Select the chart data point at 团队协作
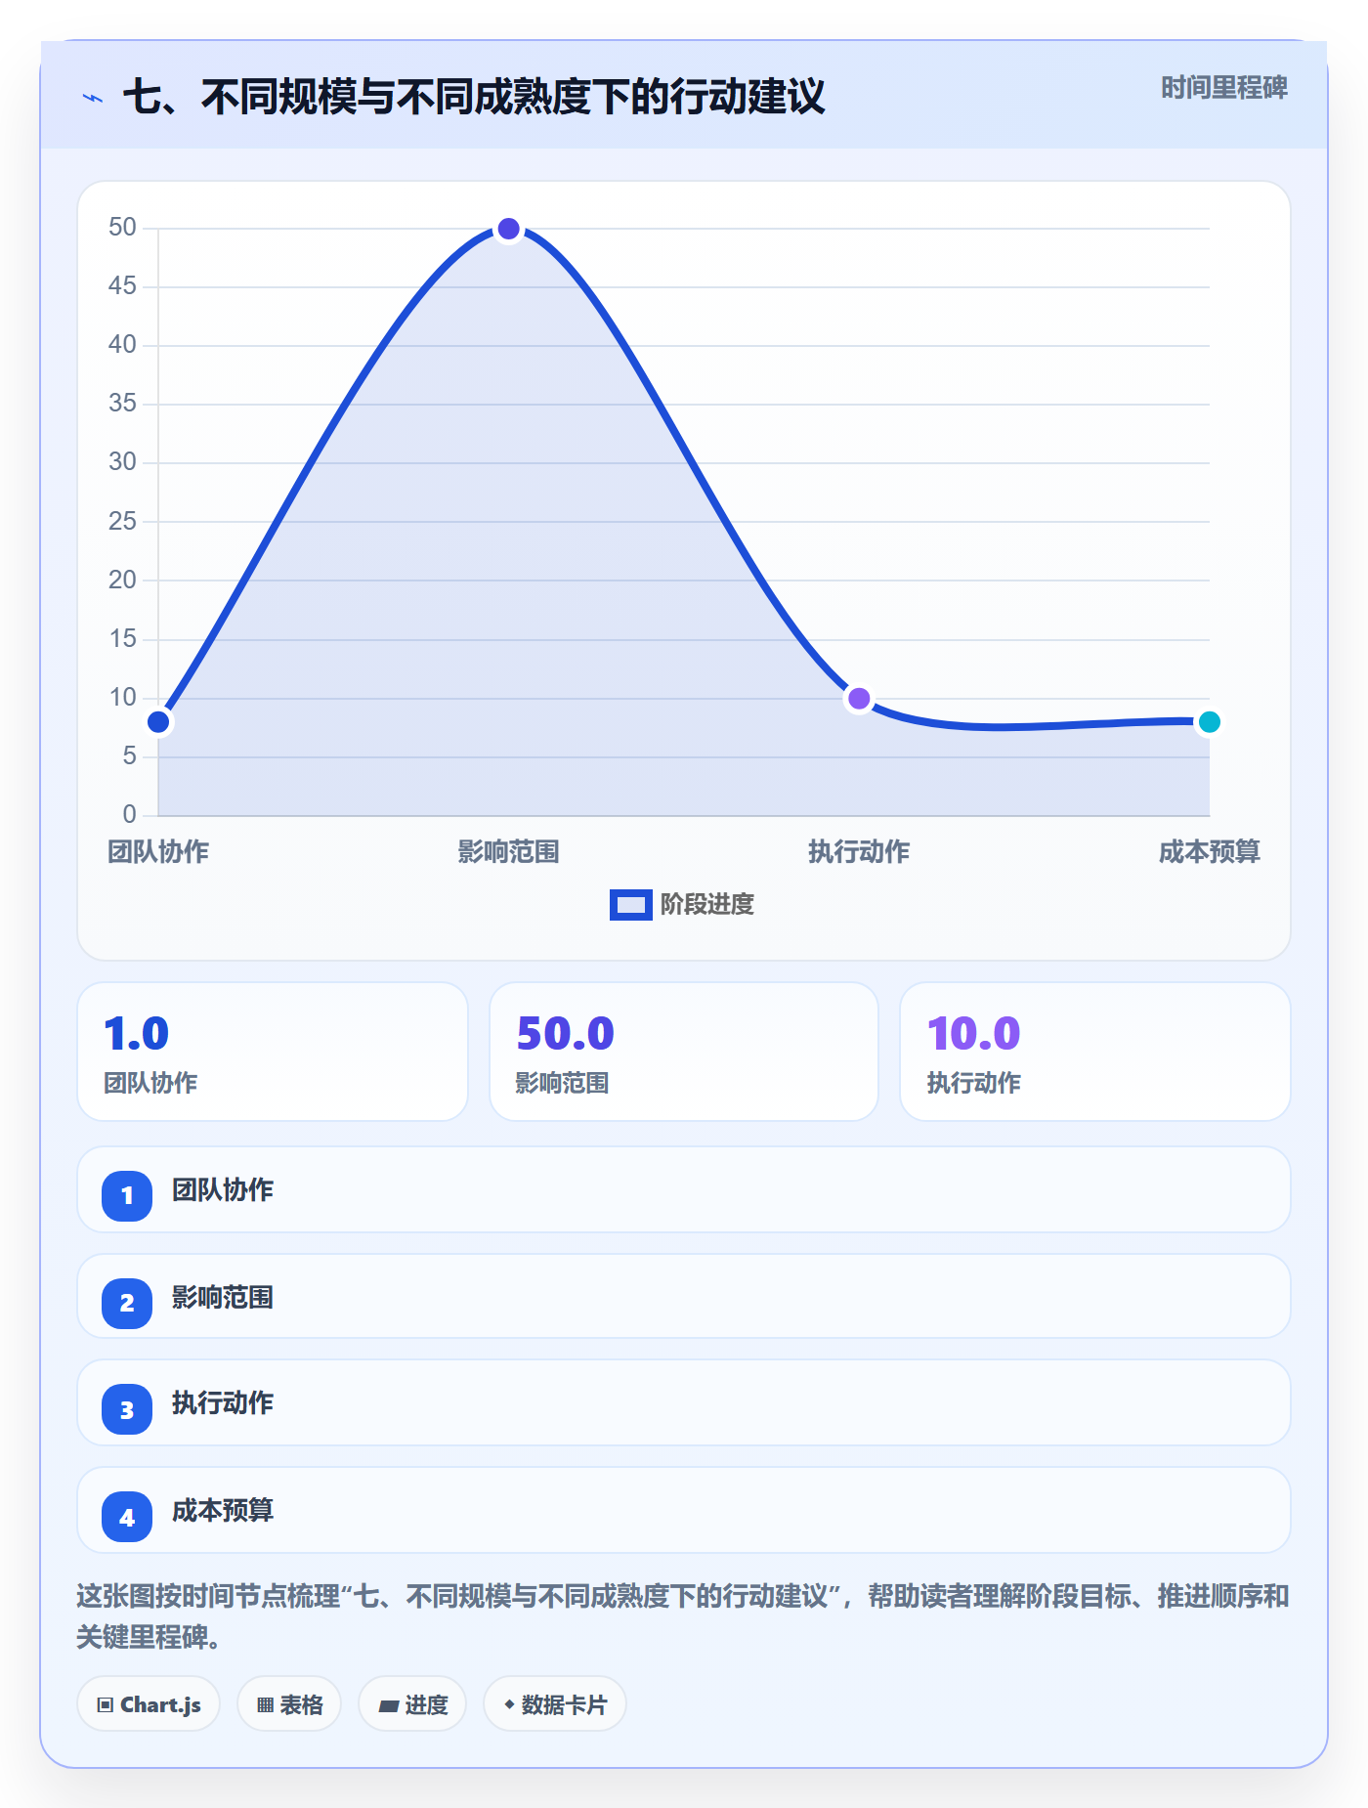Image resolution: width=1368 pixels, height=1808 pixels. (158, 722)
